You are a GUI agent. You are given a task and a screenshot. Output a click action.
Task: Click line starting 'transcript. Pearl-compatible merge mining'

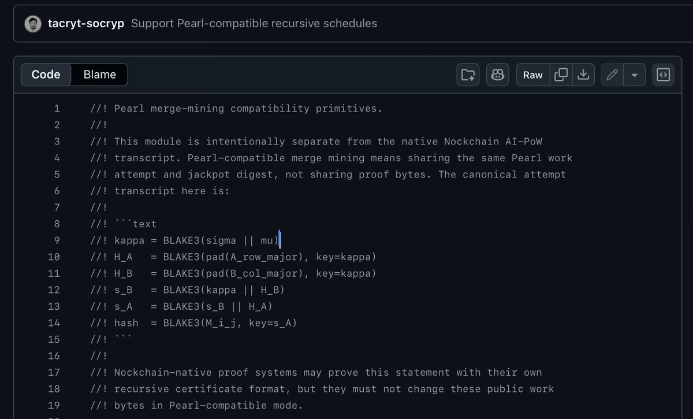click(331, 158)
